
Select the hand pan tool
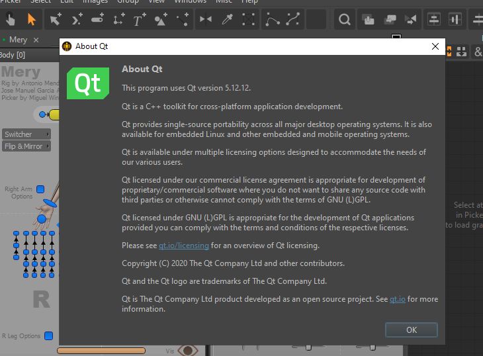tap(9, 20)
